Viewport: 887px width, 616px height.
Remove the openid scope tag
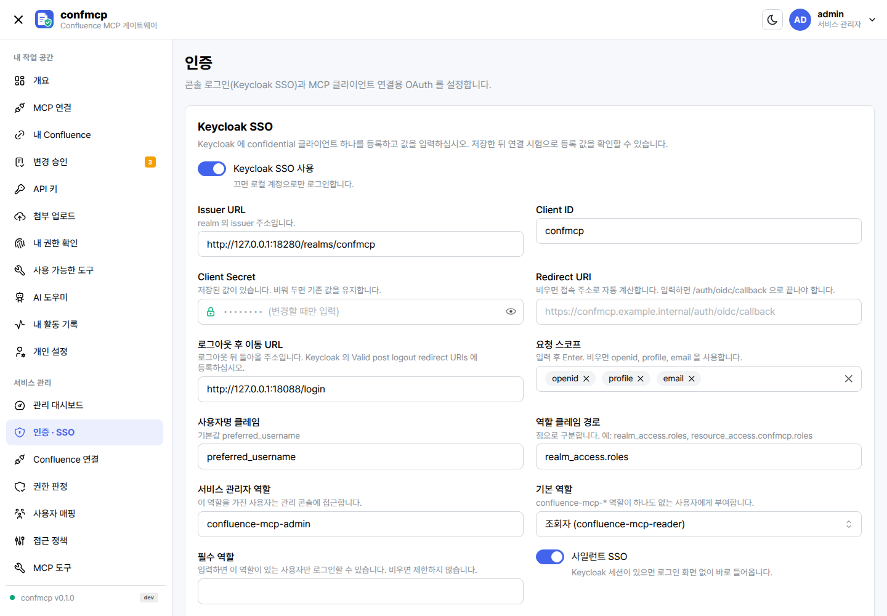586,379
